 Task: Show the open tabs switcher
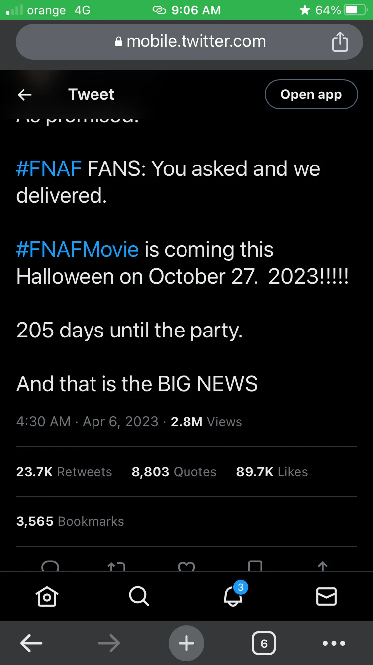(264, 644)
